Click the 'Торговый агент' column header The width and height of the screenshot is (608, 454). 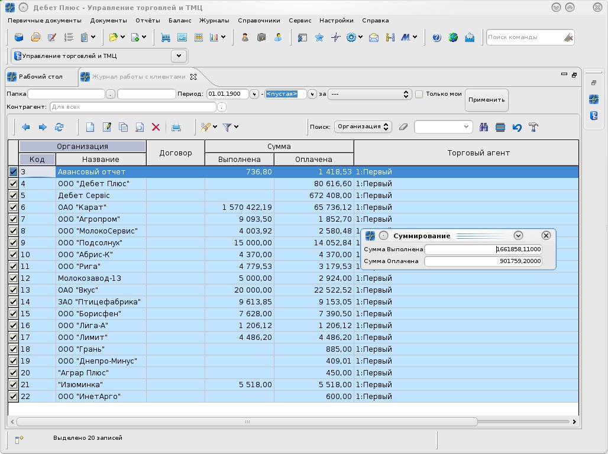[x=467, y=153]
